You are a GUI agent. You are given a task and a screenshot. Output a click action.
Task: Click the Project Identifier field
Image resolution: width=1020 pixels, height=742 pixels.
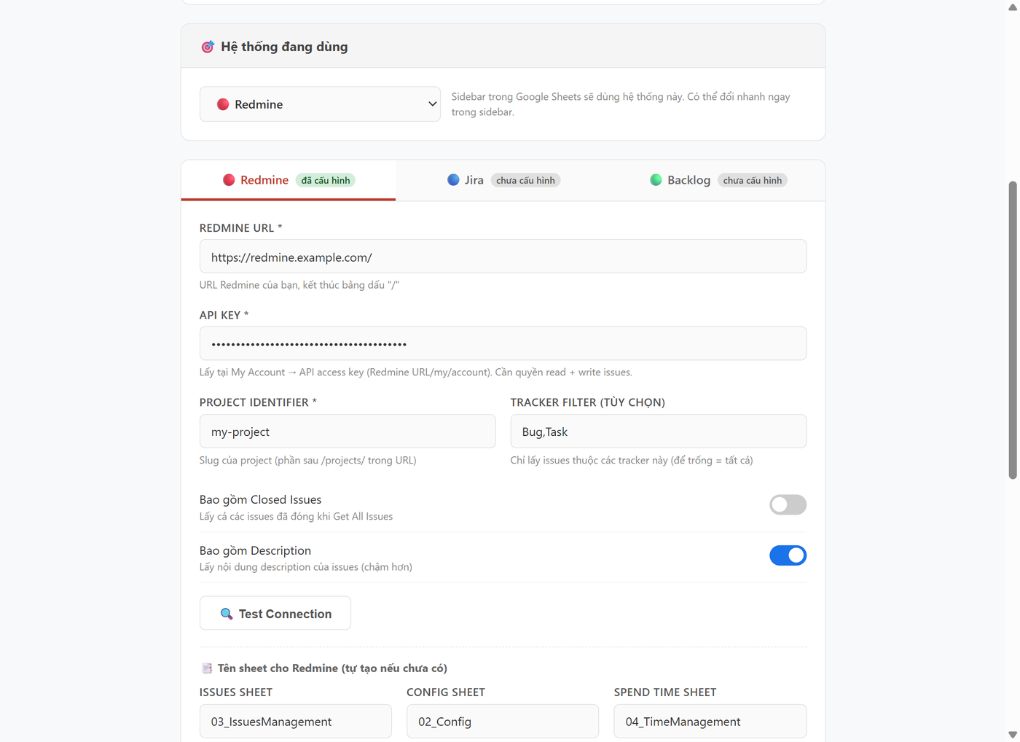(x=348, y=431)
